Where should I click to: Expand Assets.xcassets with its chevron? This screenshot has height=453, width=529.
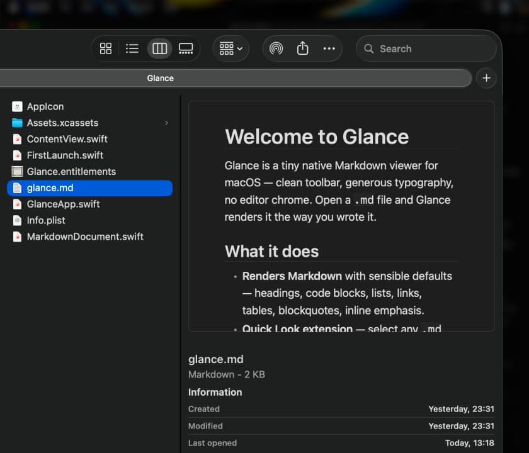[166, 123]
